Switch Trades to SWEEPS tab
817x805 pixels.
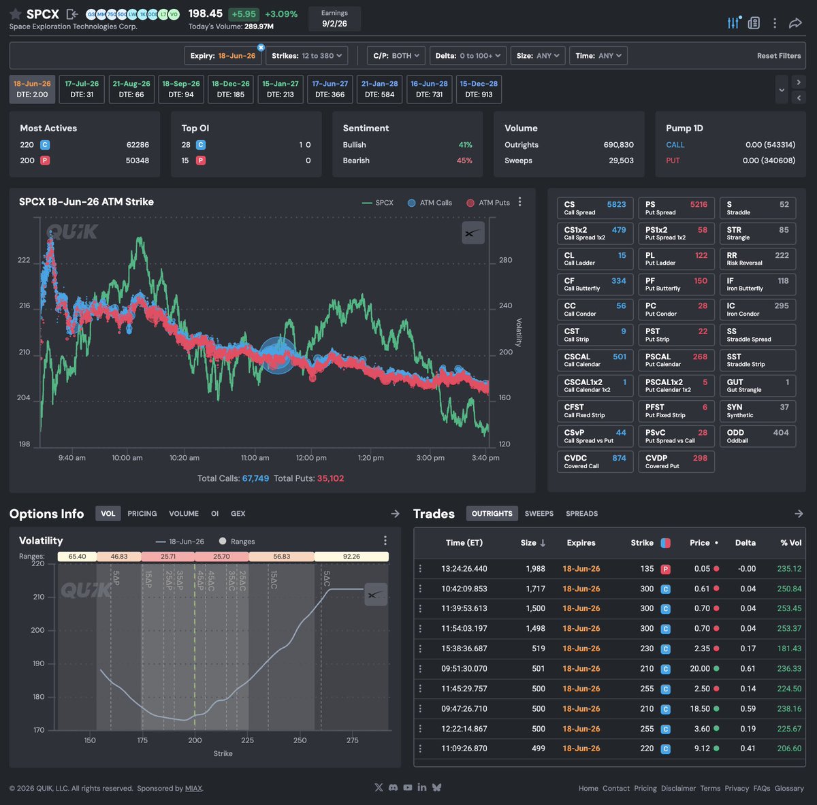coord(539,514)
